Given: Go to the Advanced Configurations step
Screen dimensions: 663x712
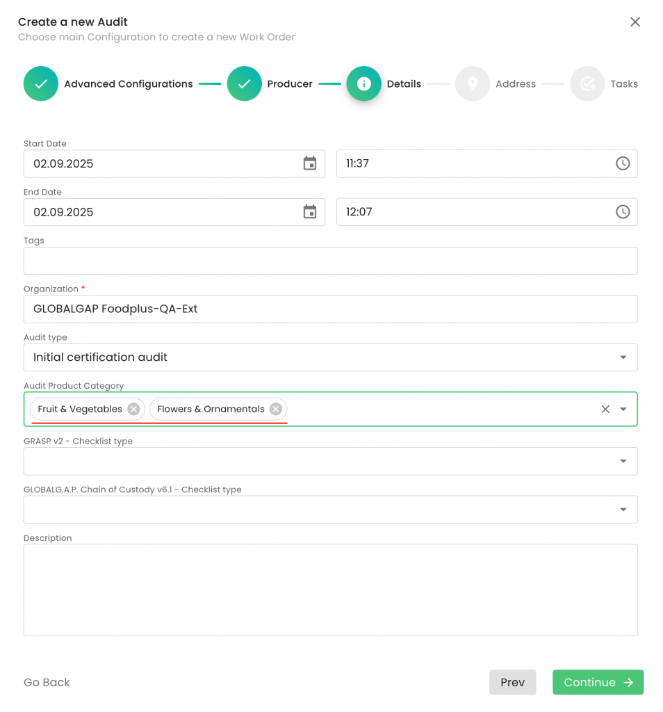Looking at the screenshot, I should (41, 84).
